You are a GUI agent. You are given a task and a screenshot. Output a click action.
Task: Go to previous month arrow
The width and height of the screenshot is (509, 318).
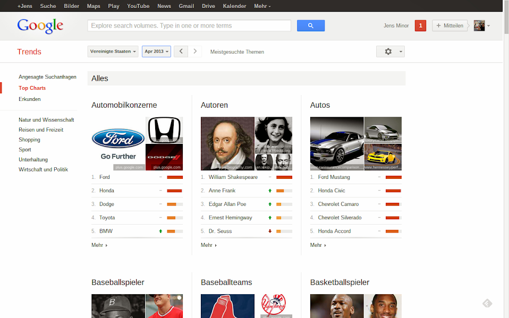[181, 51]
